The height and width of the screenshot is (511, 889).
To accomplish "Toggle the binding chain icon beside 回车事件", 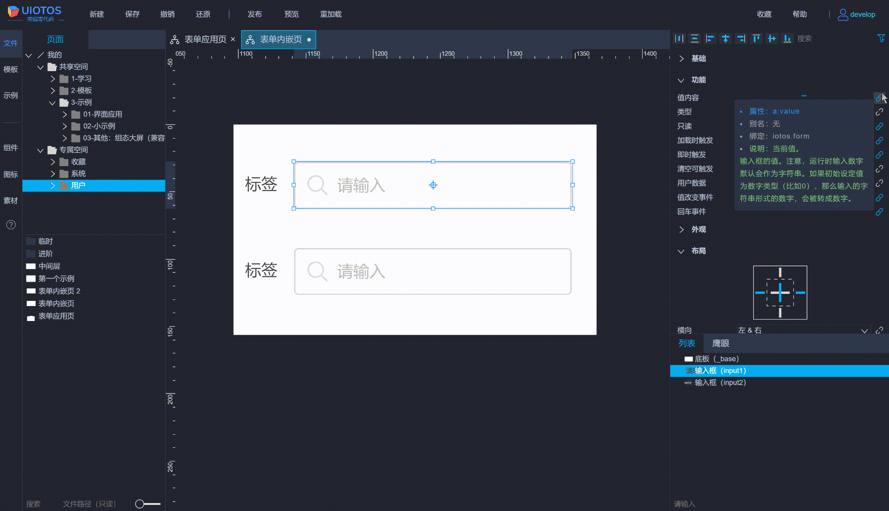I will point(880,212).
